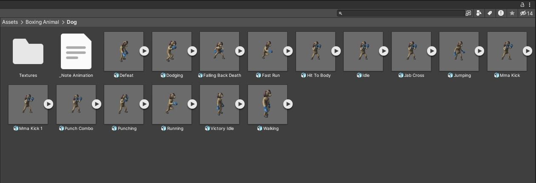Click the Running label text

(175, 129)
